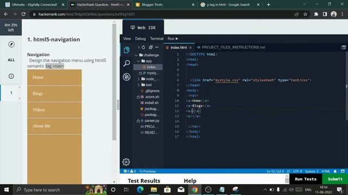Click the compass icon in left sidebar
The width and height of the screenshot is (348, 195).
(11, 44)
